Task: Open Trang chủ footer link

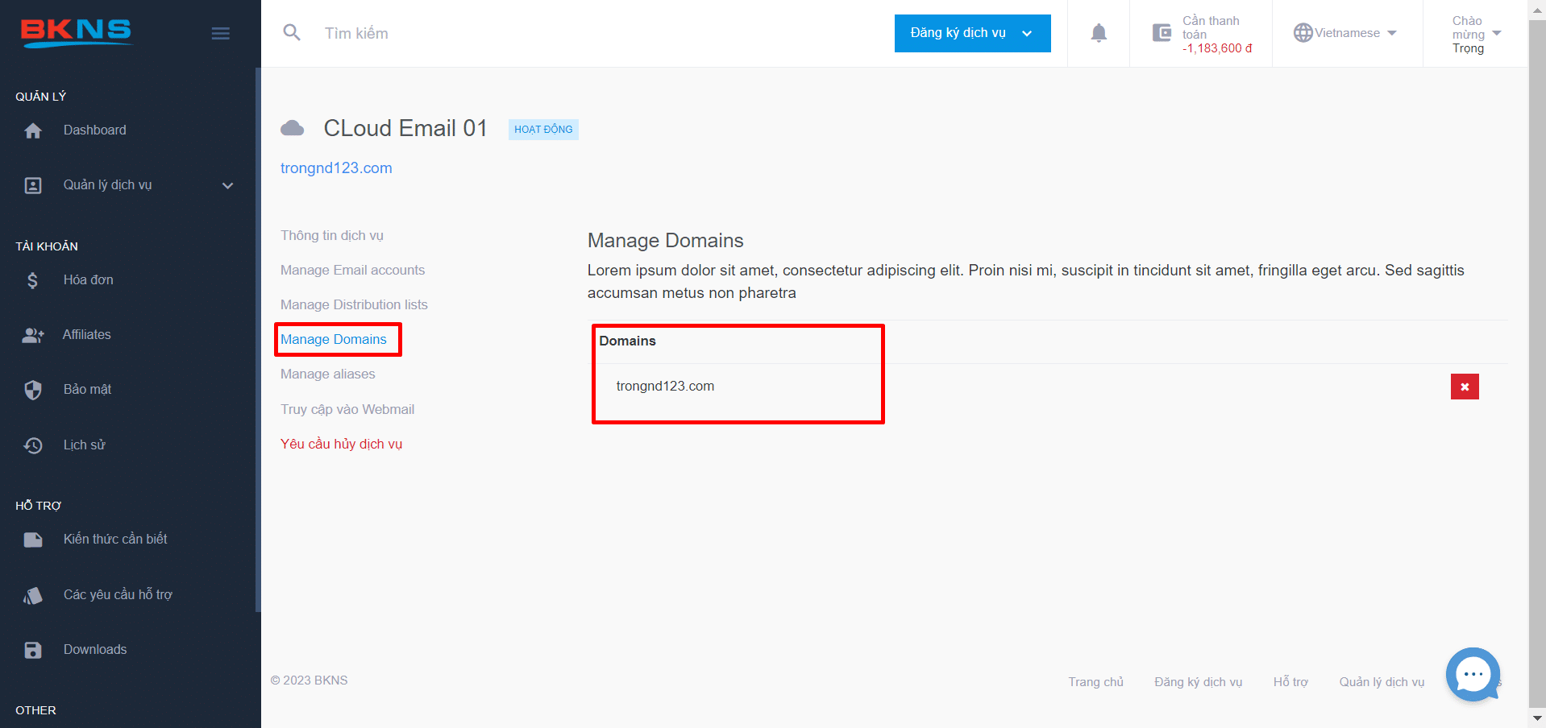Action: [1095, 681]
